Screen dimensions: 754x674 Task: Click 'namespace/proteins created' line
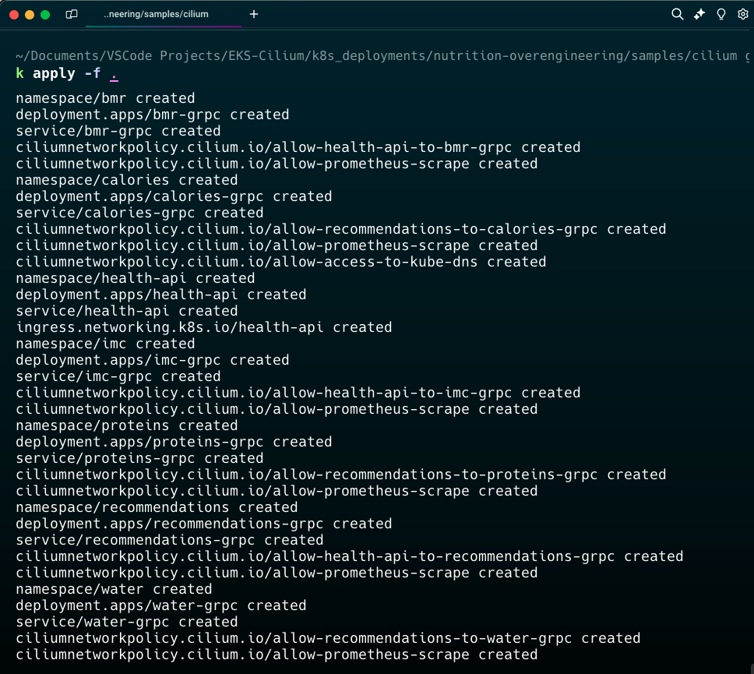[127, 425]
